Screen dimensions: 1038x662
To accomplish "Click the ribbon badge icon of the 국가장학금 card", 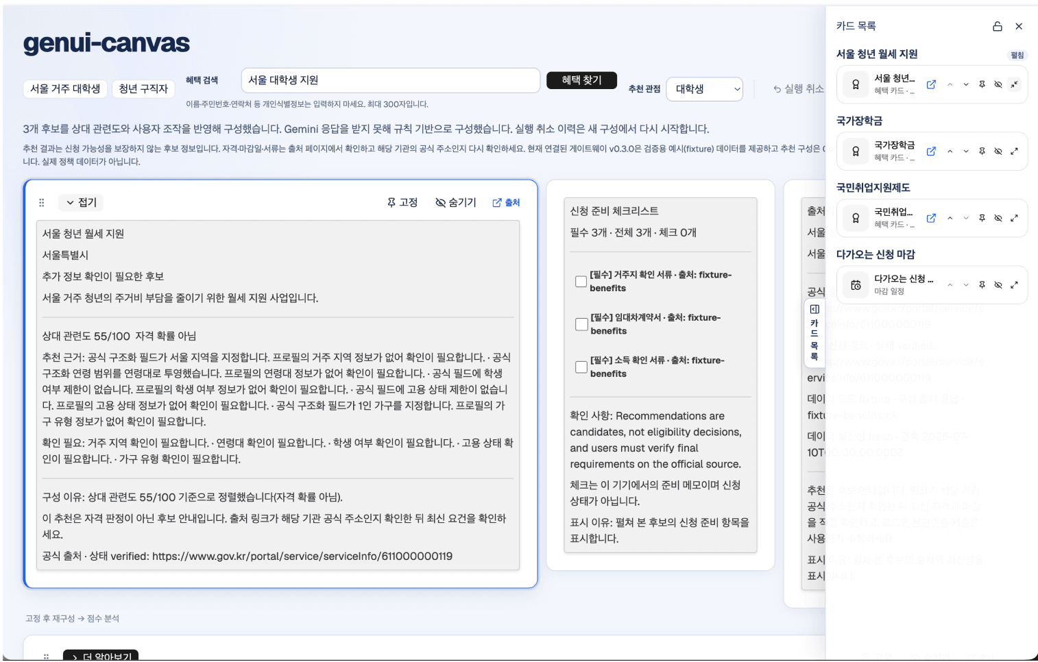I will 856,151.
